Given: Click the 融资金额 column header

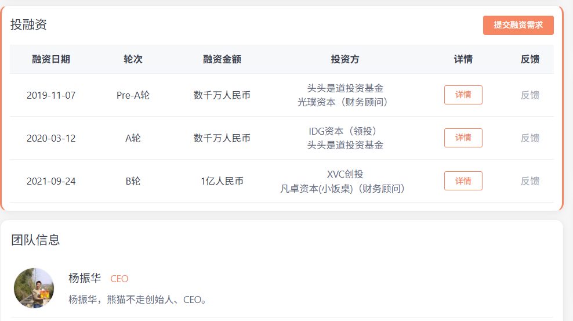Looking at the screenshot, I should [x=222, y=59].
